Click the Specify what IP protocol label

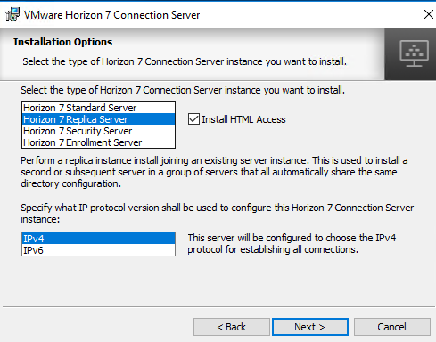217,213
